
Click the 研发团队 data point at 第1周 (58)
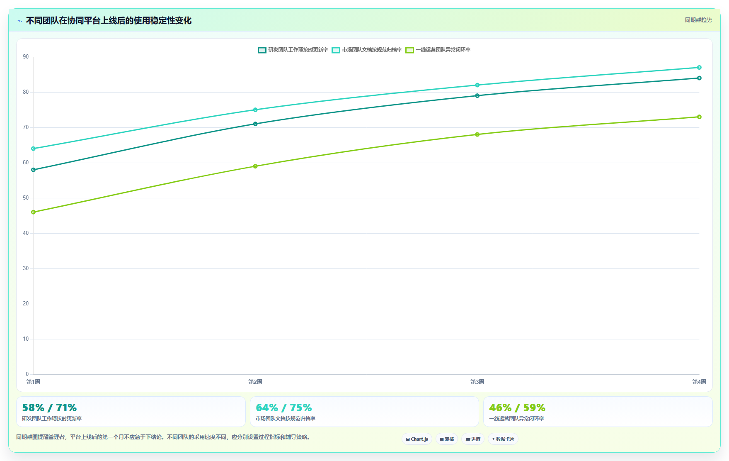tap(34, 170)
